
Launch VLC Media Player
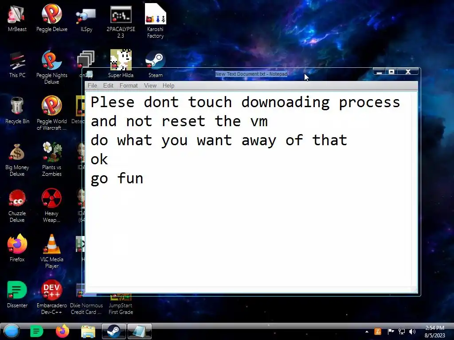pos(51,251)
